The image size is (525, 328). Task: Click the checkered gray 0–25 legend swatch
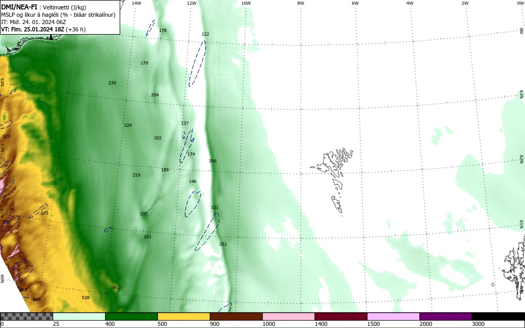tap(26, 316)
